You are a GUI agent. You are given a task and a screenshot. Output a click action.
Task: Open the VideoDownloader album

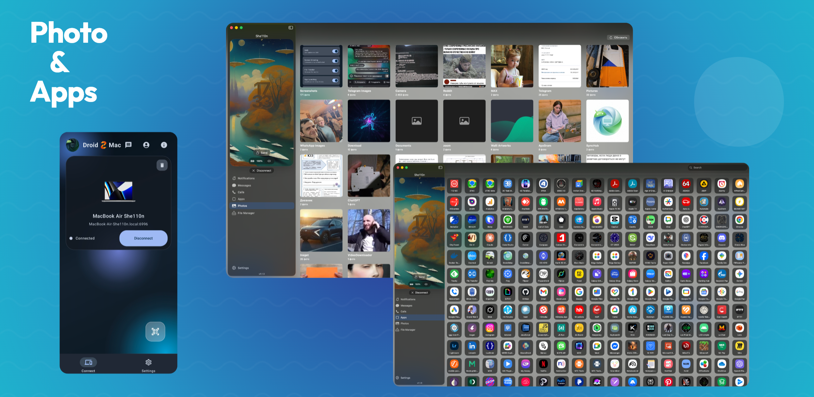pos(369,230)
